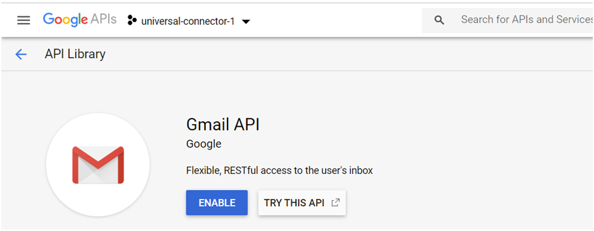Click the Google publisher name under Gmail API
Viewport: 594px width, 231px height.
pos(204,144)
